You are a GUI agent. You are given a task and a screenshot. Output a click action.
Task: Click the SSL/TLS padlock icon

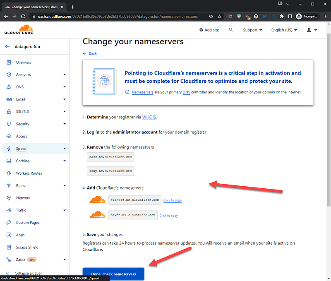(9, 111)
